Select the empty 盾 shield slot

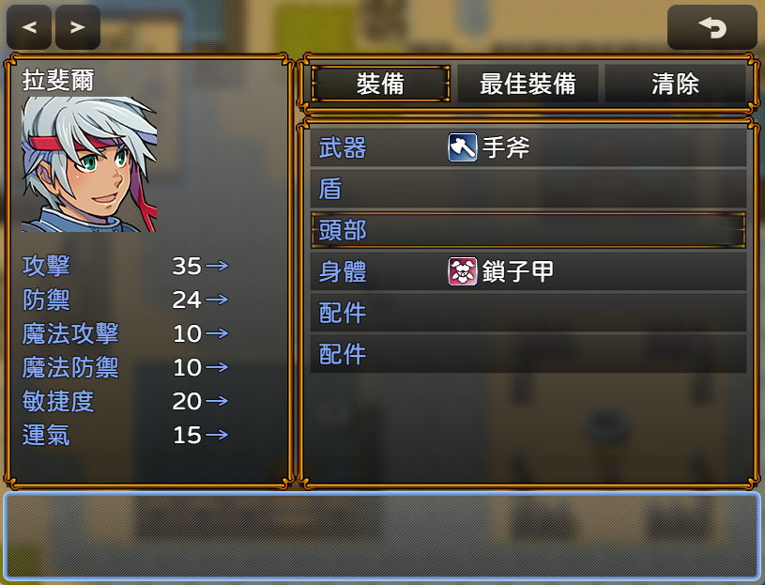[528, 189]
